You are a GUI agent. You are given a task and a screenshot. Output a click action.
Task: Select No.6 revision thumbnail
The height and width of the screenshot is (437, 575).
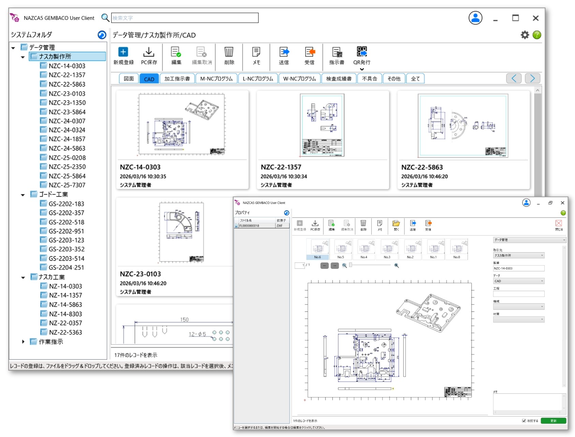tap(318, 249)
